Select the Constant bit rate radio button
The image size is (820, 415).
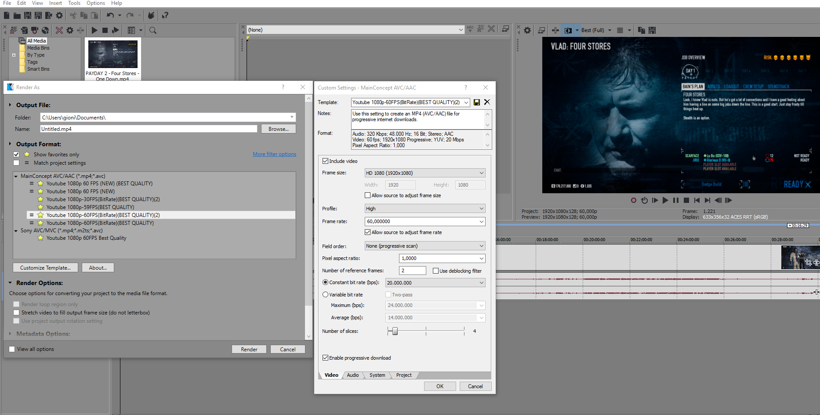pos(325,282)
